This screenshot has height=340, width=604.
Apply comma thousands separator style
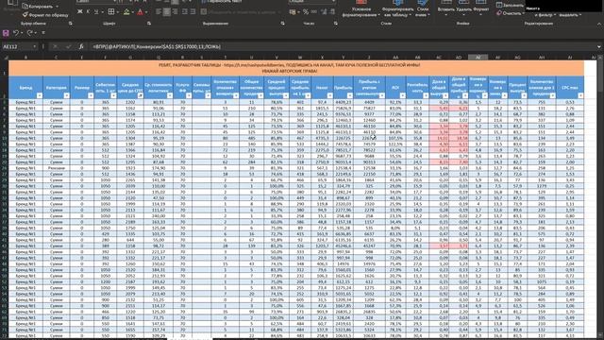tap(314, 12)
